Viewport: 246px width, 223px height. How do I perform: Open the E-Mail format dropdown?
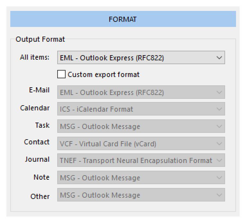point(141,92)
